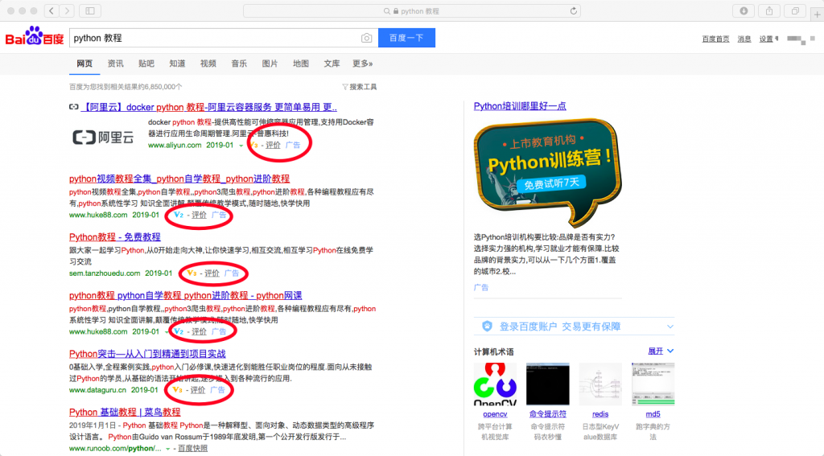Image resolution: width=824 pixels, height=456 pixels.
Task: Switch to the 图片 tab
Action: [x=270, y=64]
